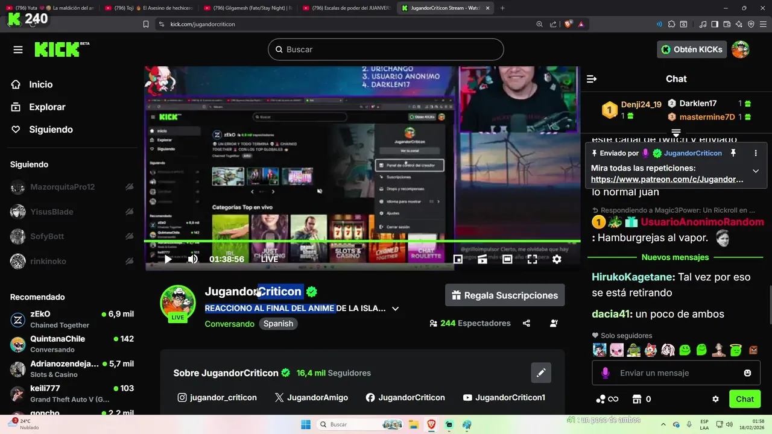The height and width of the screenshot is (434, 772).
Task: Open the browser extensions puzzle icon
Action: tap(672, 24)
